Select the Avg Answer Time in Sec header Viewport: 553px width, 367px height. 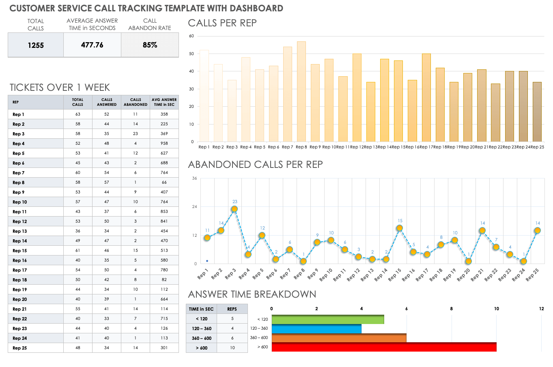tap(164, 102)
